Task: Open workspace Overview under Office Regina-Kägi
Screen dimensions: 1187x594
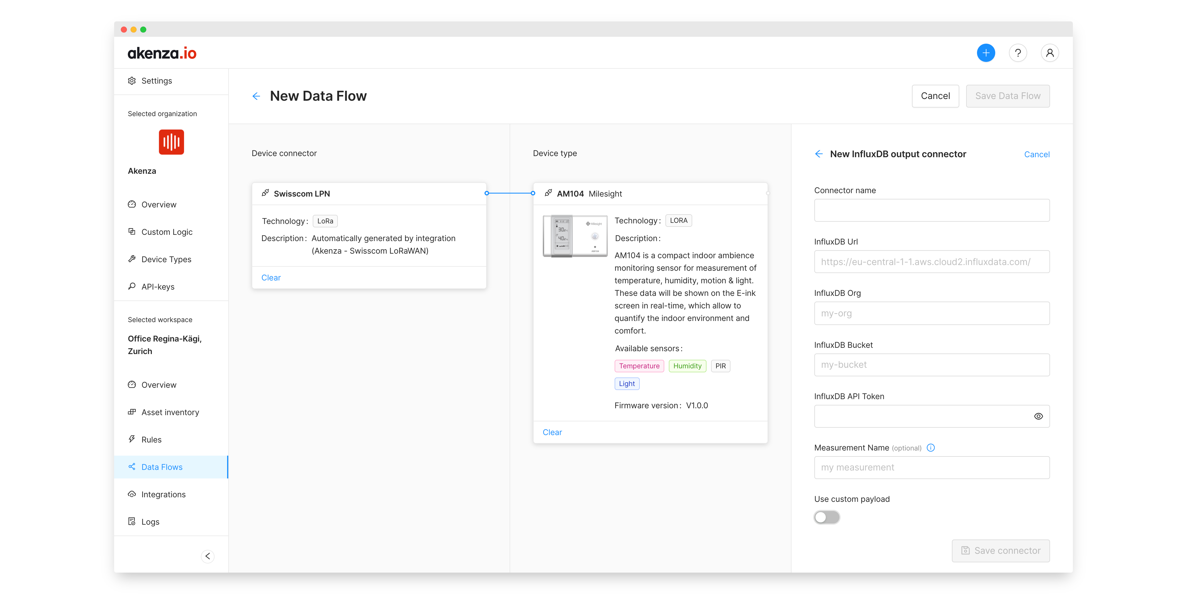Action: [171, 385]
